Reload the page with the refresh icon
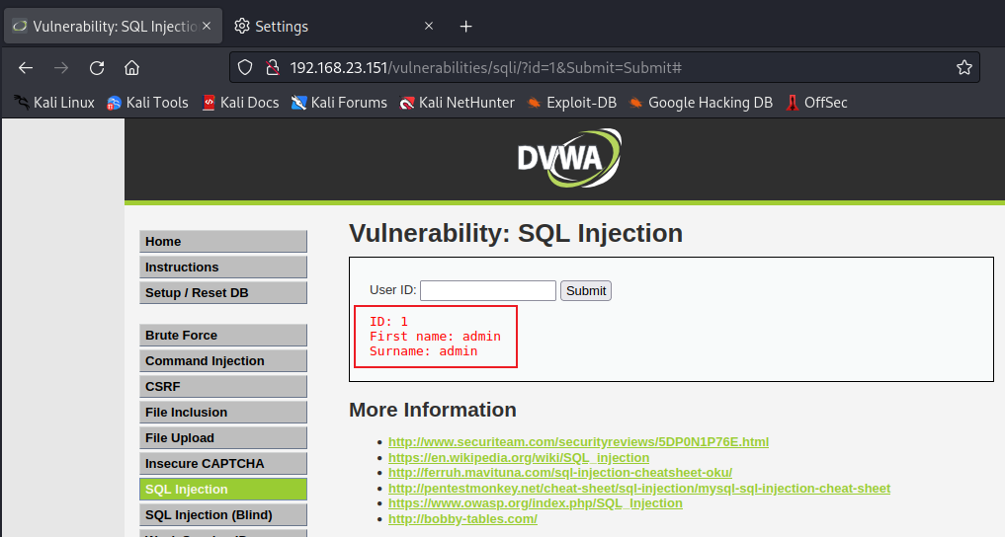 [x=97, y=68]
